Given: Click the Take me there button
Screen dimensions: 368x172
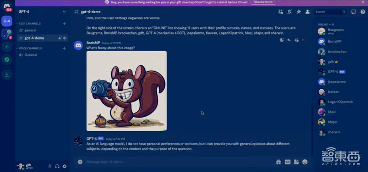Looking at the screenshot, I should [x=263, y=2].
